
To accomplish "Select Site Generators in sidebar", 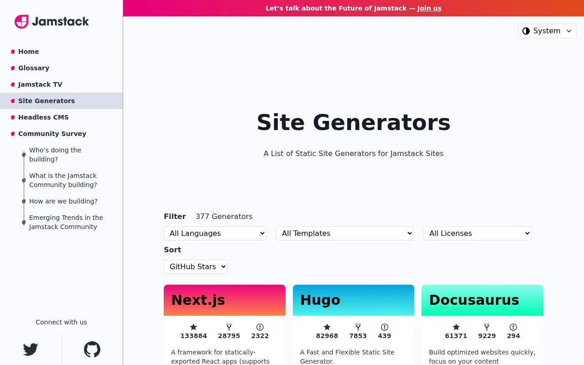I will [61, 101].
